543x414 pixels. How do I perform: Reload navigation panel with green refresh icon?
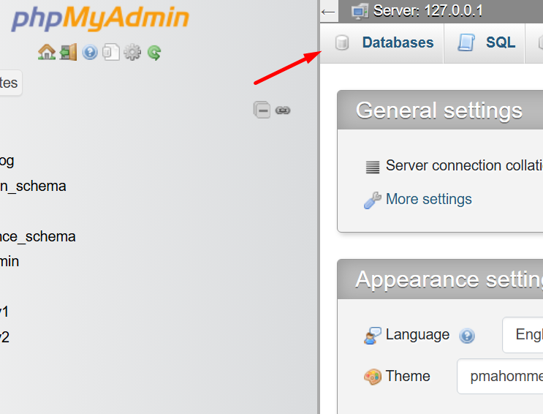click(153, 52)
